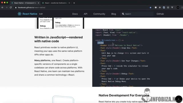Viewport: 183px width, 103px height.
Task: Open the API navigation item
Action: (x=85, y=14)
